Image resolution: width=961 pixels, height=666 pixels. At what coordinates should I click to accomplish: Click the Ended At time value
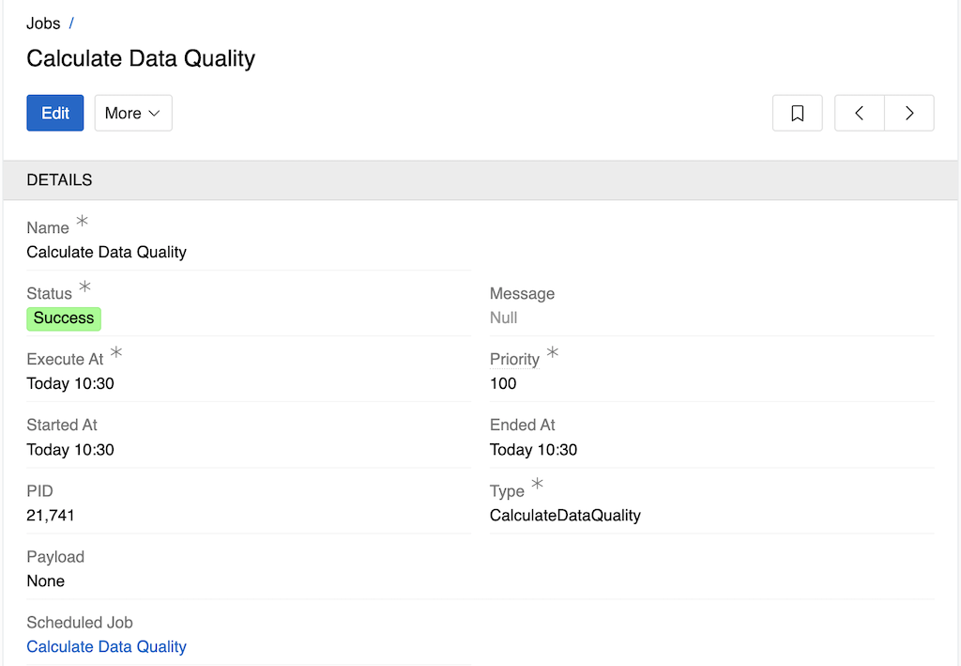click(533, 449)
